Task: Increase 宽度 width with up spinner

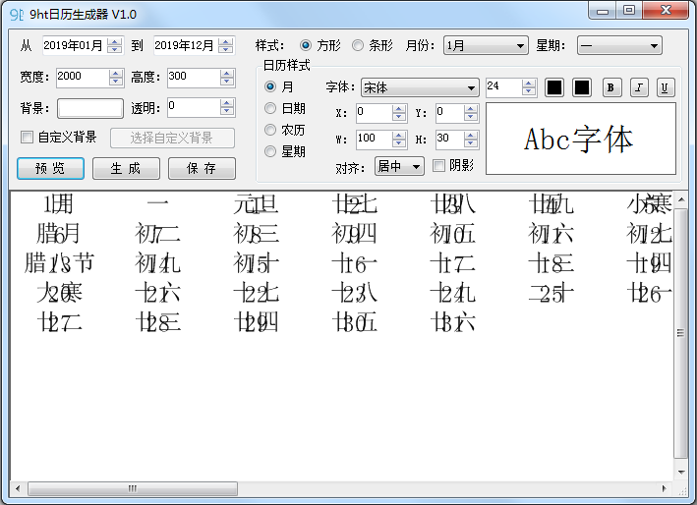Action: pos(116,73)
